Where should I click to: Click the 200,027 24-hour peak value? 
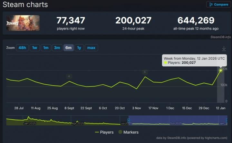[133, 20]
